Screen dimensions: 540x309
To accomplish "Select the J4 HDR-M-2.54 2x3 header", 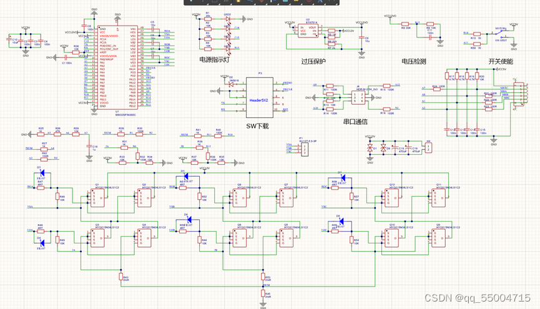I will tap(358, 97).
